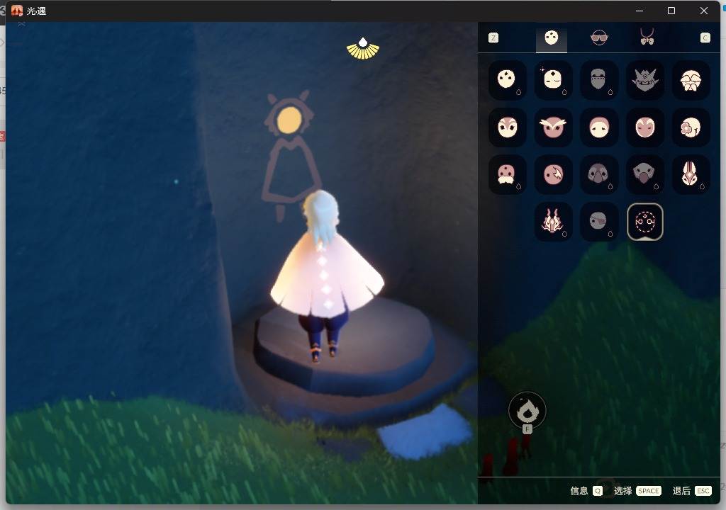Pick the cream mask with flower ornament
This screenshot has width=726, height=510.
coord(691,127)
